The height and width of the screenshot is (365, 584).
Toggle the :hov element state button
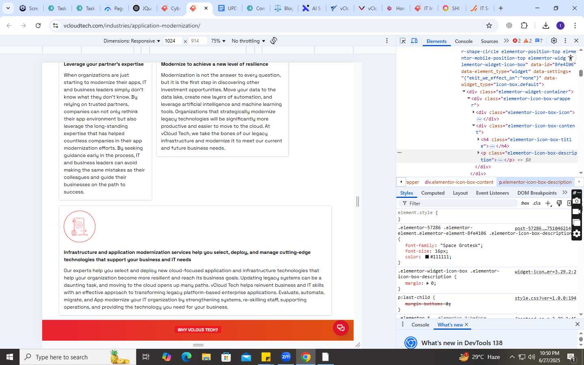pyautogui.click(x=525, y=203)
